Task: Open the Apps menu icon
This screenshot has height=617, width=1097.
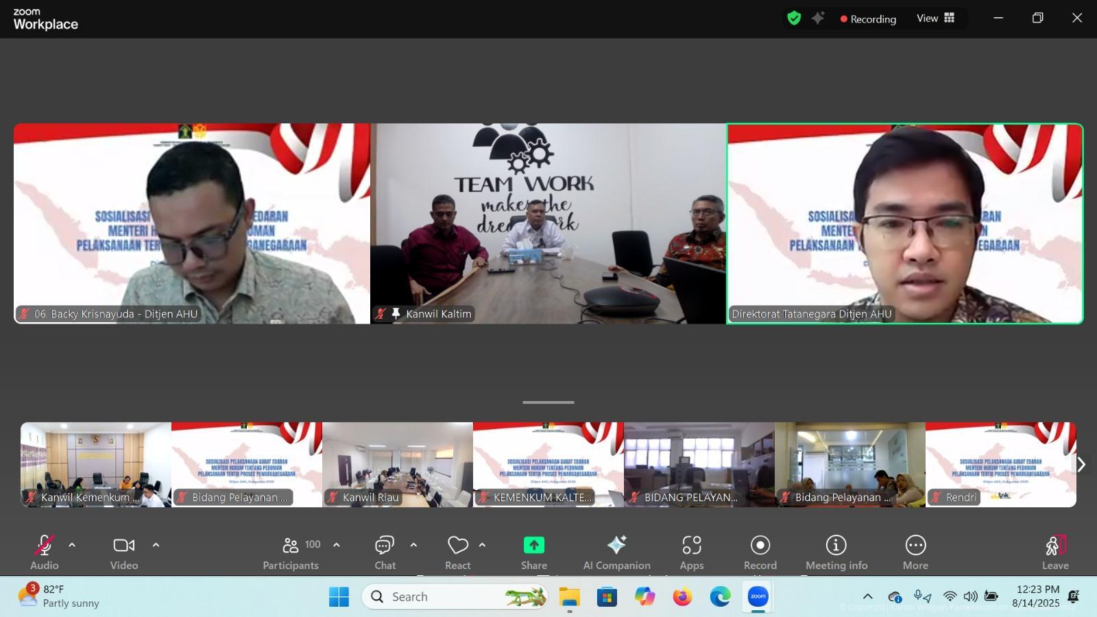Action: tap(691, 553)
